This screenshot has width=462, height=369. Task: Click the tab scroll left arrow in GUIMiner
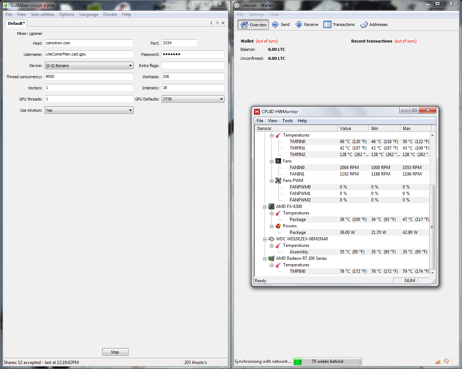(x=211, y=23)
